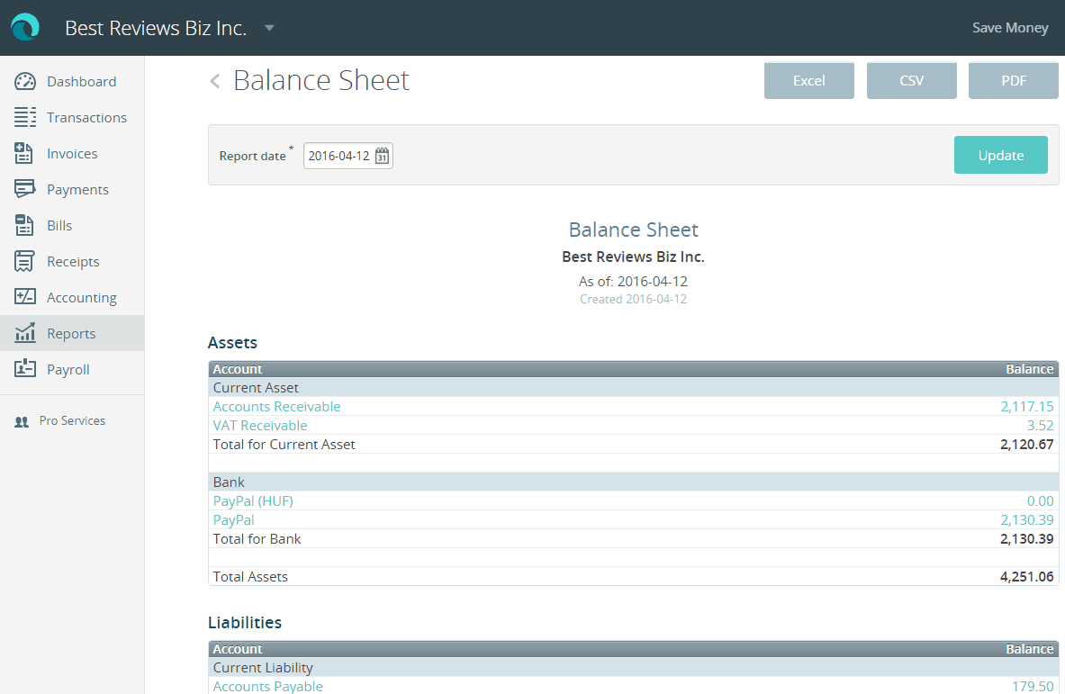Image resolution: width=1065 pixels, height=694 pixels.
Task: Open the Invoices section
Action: click(24, 153)
